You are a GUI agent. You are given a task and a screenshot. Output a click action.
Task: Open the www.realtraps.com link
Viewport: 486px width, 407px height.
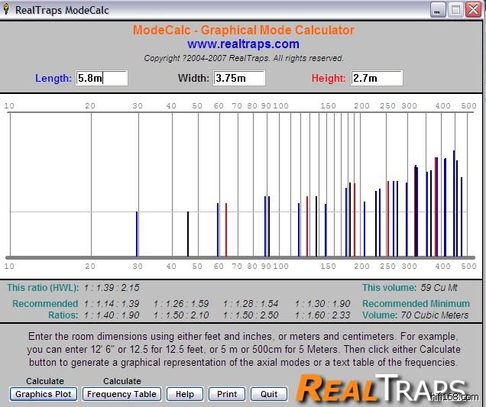pyautogui.click(x=243, y=44)
